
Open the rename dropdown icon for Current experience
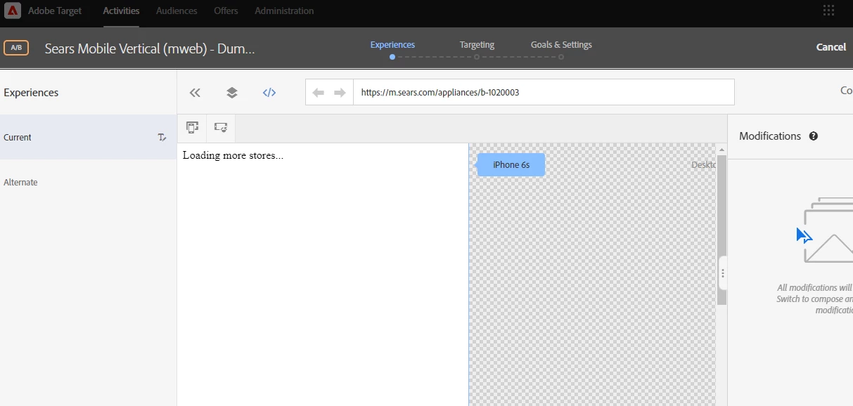point(162,138)
